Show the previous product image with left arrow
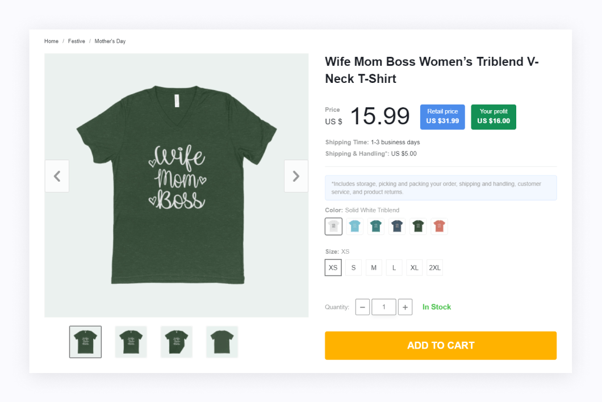 (x=57, y=176)
